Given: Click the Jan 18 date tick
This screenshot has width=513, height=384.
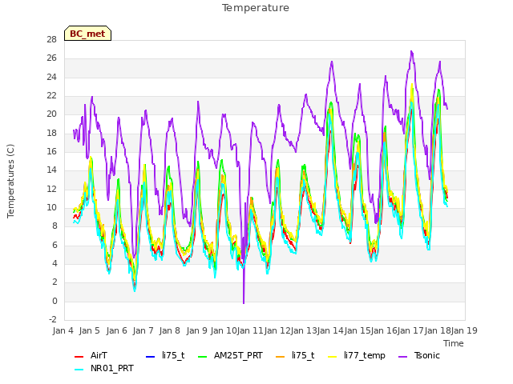Looking at the screenshot, I should tap(437, 330).
